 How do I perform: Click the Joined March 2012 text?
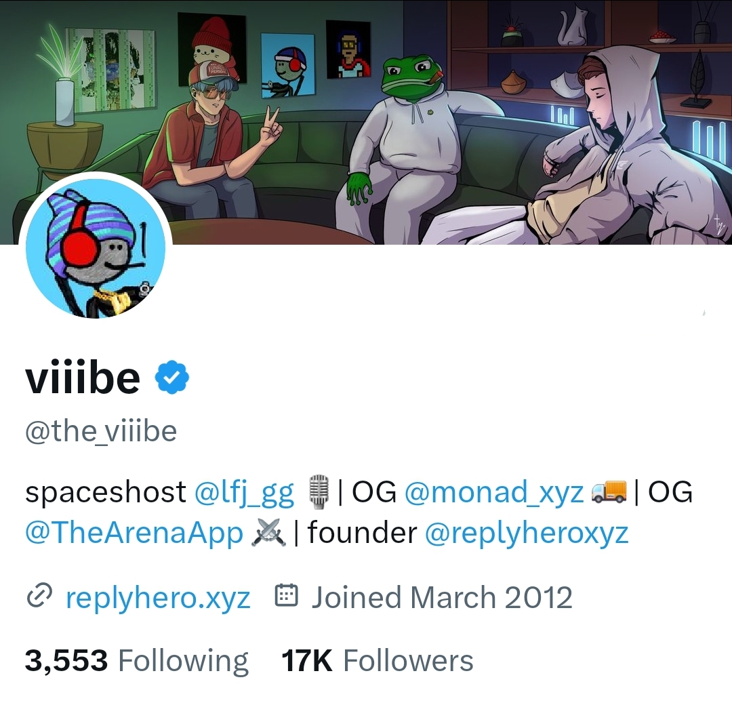[x=442, y=598]
